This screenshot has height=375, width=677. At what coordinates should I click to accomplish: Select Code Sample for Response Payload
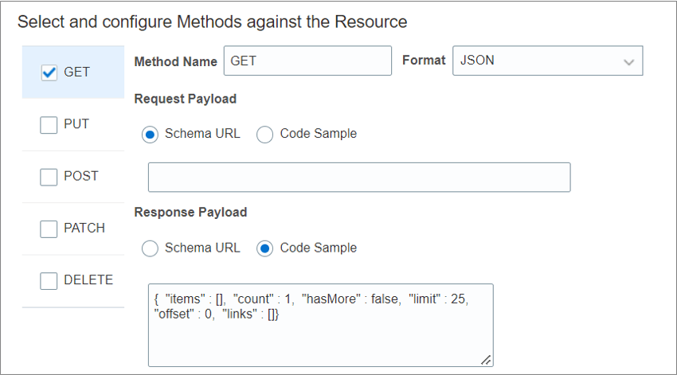[265, 248]
